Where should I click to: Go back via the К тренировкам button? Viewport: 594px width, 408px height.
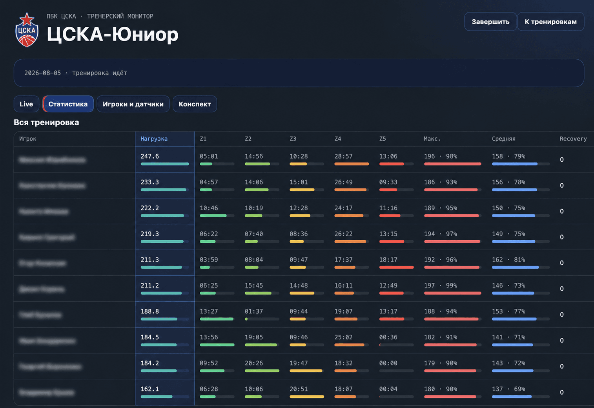[550, 22]
